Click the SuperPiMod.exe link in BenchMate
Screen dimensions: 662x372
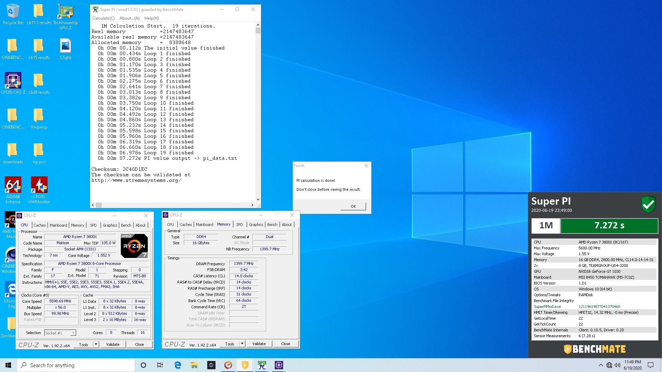[547, 307]
